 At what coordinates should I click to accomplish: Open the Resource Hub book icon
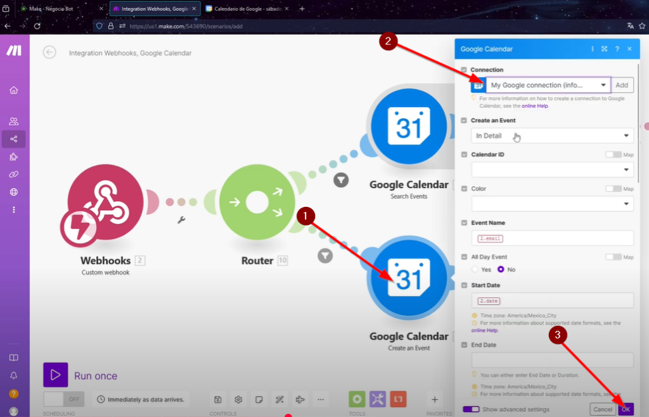[14, 358]
